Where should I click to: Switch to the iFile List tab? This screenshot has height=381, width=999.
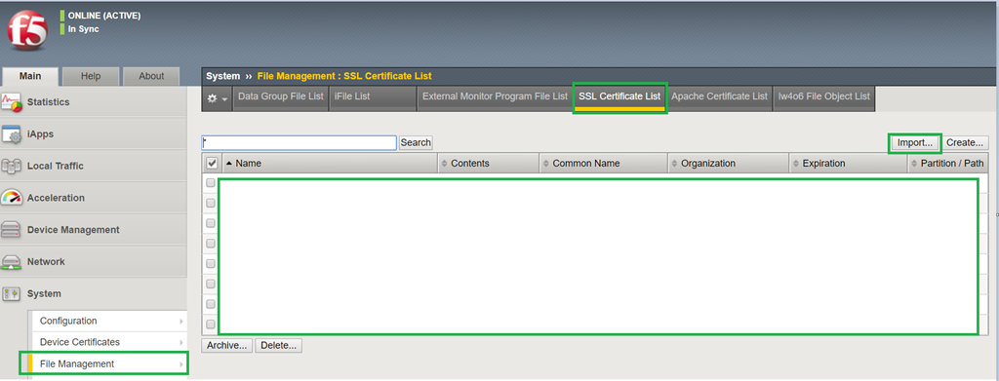(351, 96)
